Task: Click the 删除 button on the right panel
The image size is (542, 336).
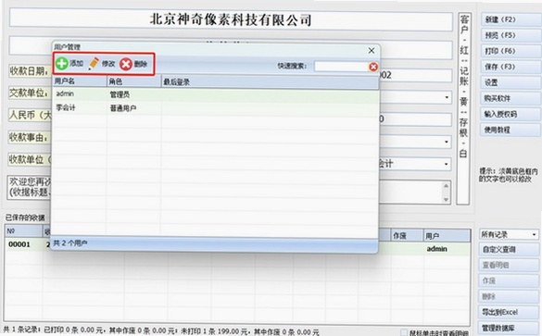Action: point(510,296)
